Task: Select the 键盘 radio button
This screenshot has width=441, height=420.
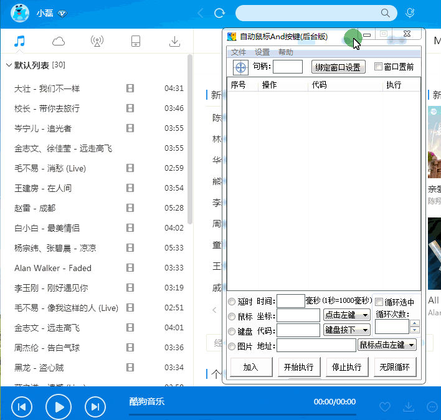Action: (232, 332)
